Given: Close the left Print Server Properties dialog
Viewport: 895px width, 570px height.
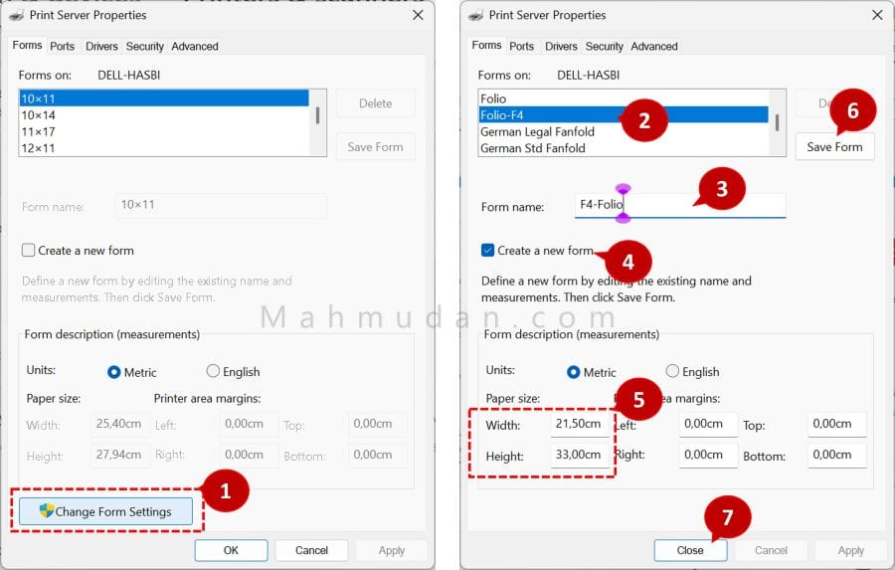Looking at the screenshot, I should click(x=417, y=15).
